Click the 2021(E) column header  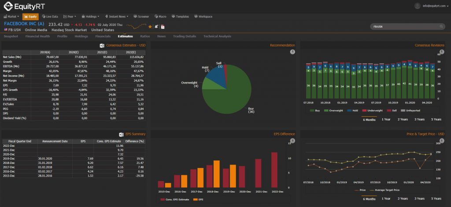click(x=102, y=52)
